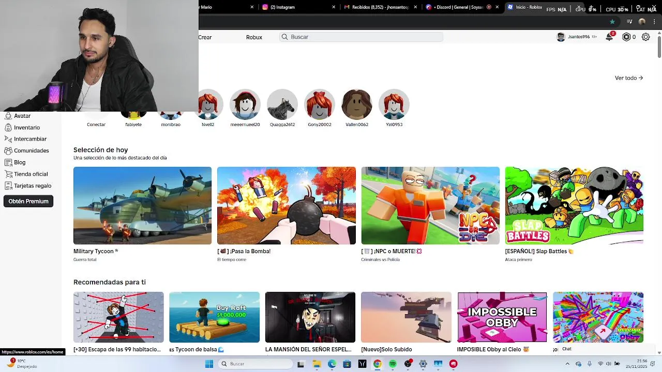Open the Crear menu in Roblox
Screen dimensions: 662x372
205,37
